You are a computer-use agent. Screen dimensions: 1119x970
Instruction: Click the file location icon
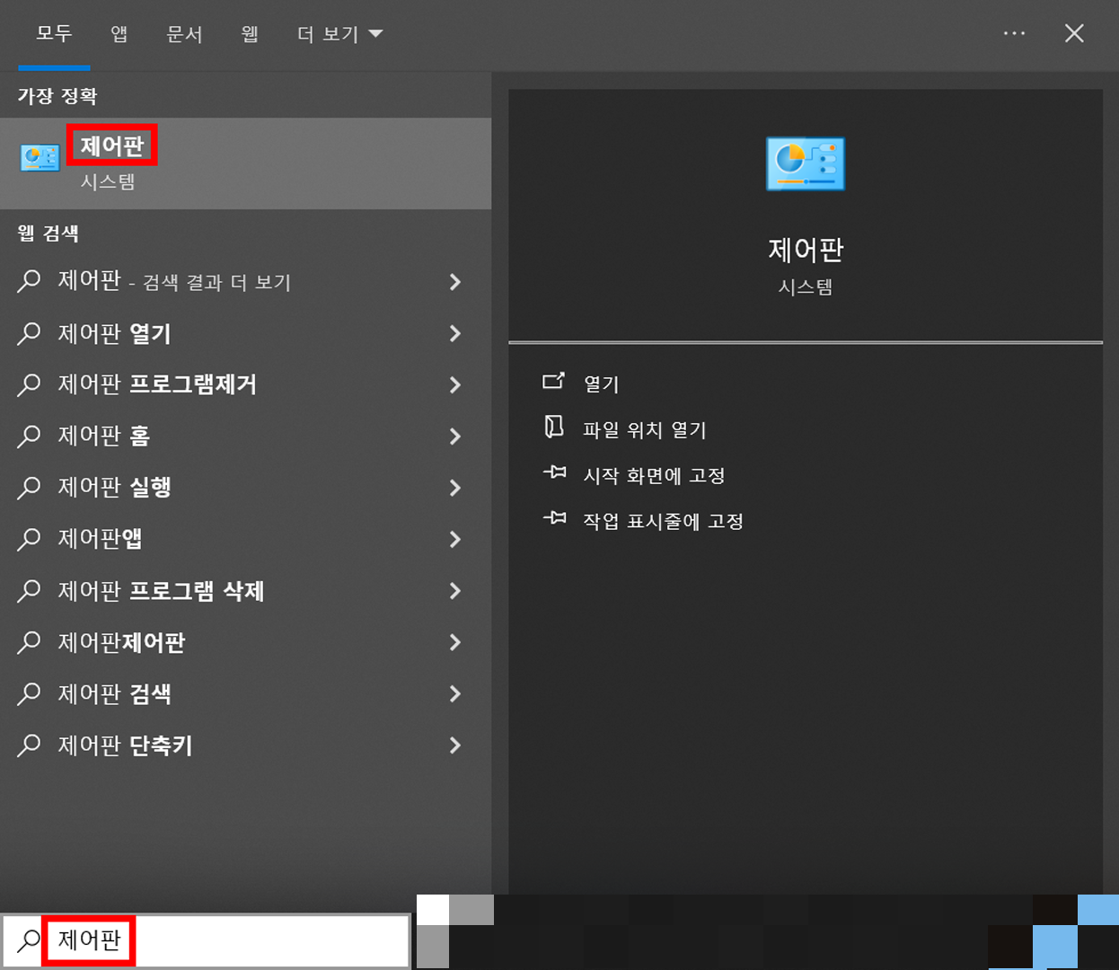[x=554, y=427]
